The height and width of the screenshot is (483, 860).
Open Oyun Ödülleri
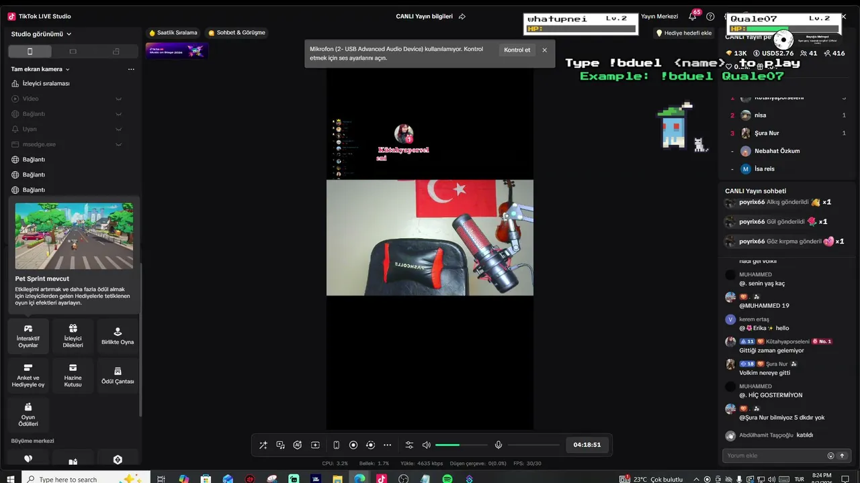click(x=28, y=415)
